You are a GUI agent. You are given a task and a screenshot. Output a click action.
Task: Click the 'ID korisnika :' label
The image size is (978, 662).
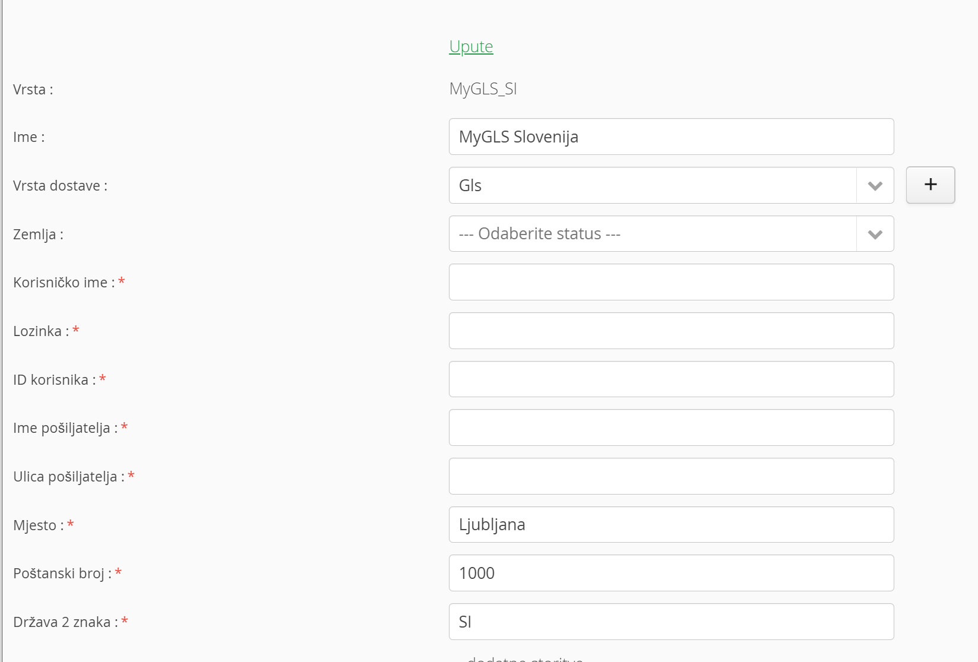coord(55,380)
